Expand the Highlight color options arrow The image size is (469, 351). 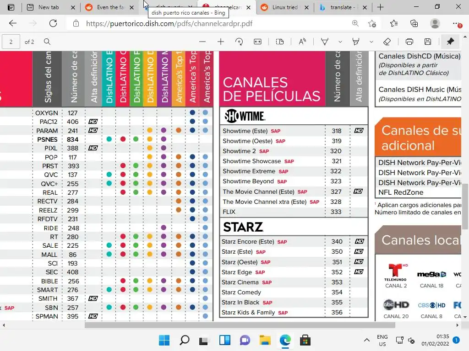(371, 42)
